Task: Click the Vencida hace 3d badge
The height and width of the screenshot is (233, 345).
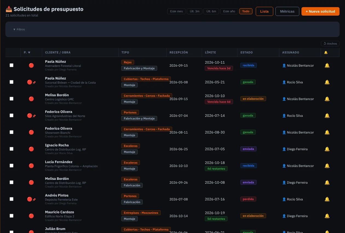Action: [219, 68]
